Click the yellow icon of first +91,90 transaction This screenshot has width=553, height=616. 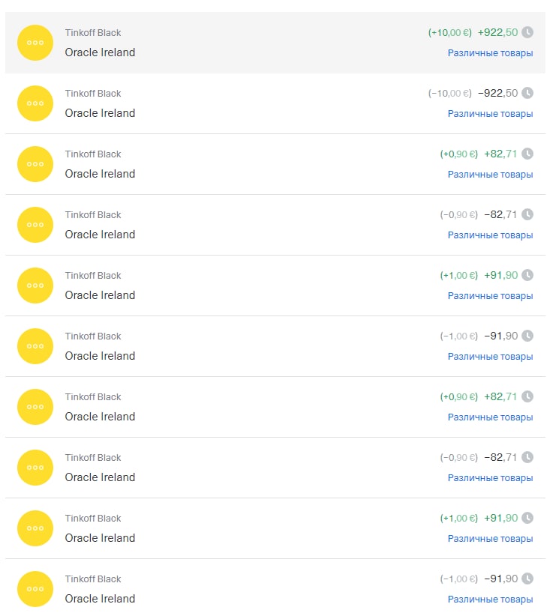[x=35, y=286]
